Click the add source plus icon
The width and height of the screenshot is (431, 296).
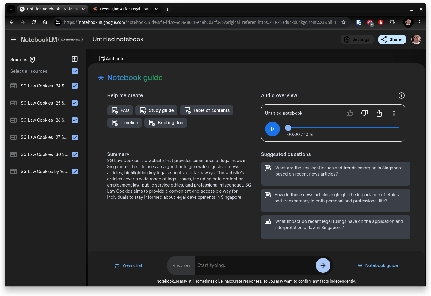point(75,59)
